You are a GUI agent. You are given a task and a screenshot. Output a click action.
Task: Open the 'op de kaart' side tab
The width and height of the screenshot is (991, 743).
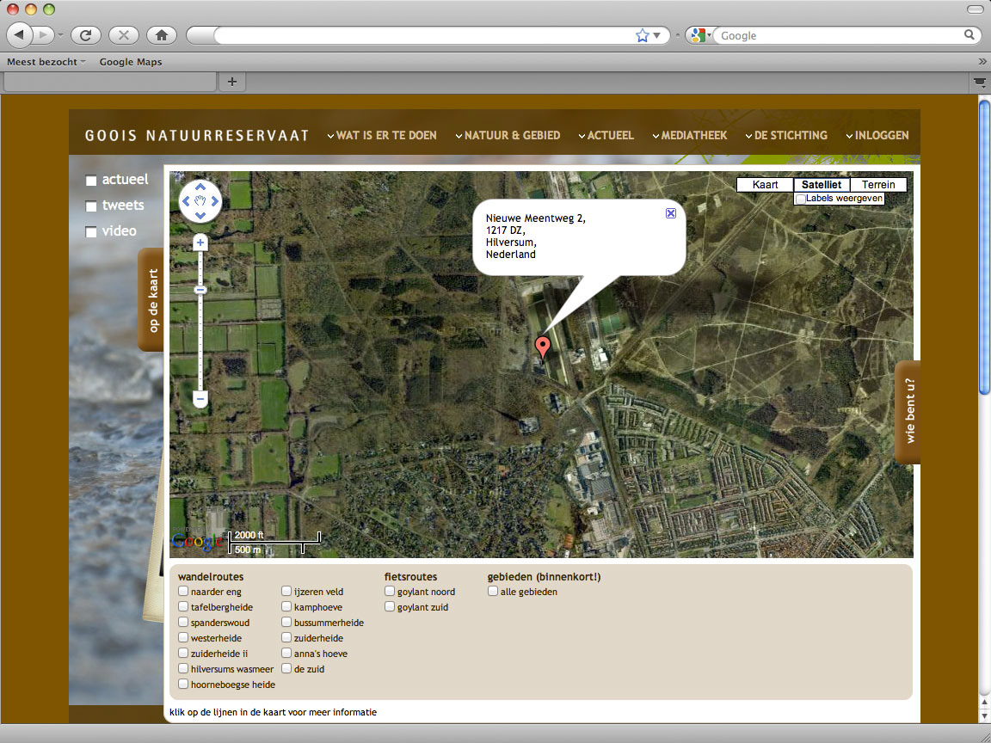[151, 300]
